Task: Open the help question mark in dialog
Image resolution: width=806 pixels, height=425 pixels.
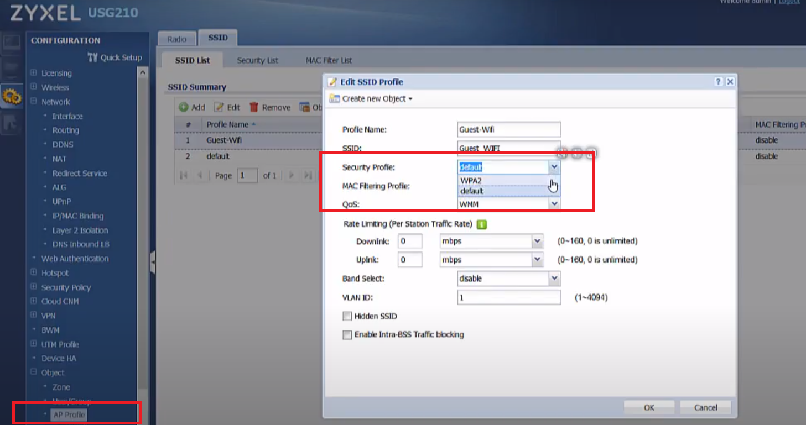Action: pos(718,82)
